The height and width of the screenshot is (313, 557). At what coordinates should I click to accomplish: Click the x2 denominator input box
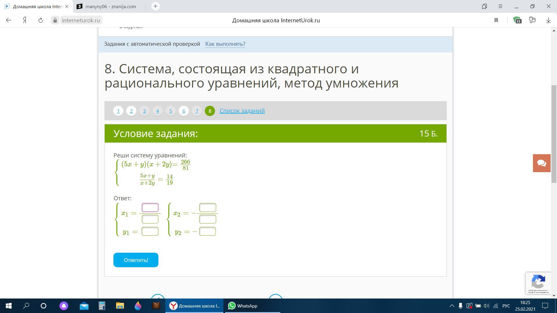tap(207, 219)
